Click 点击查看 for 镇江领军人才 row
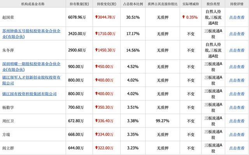 click(x=237, y=80)
